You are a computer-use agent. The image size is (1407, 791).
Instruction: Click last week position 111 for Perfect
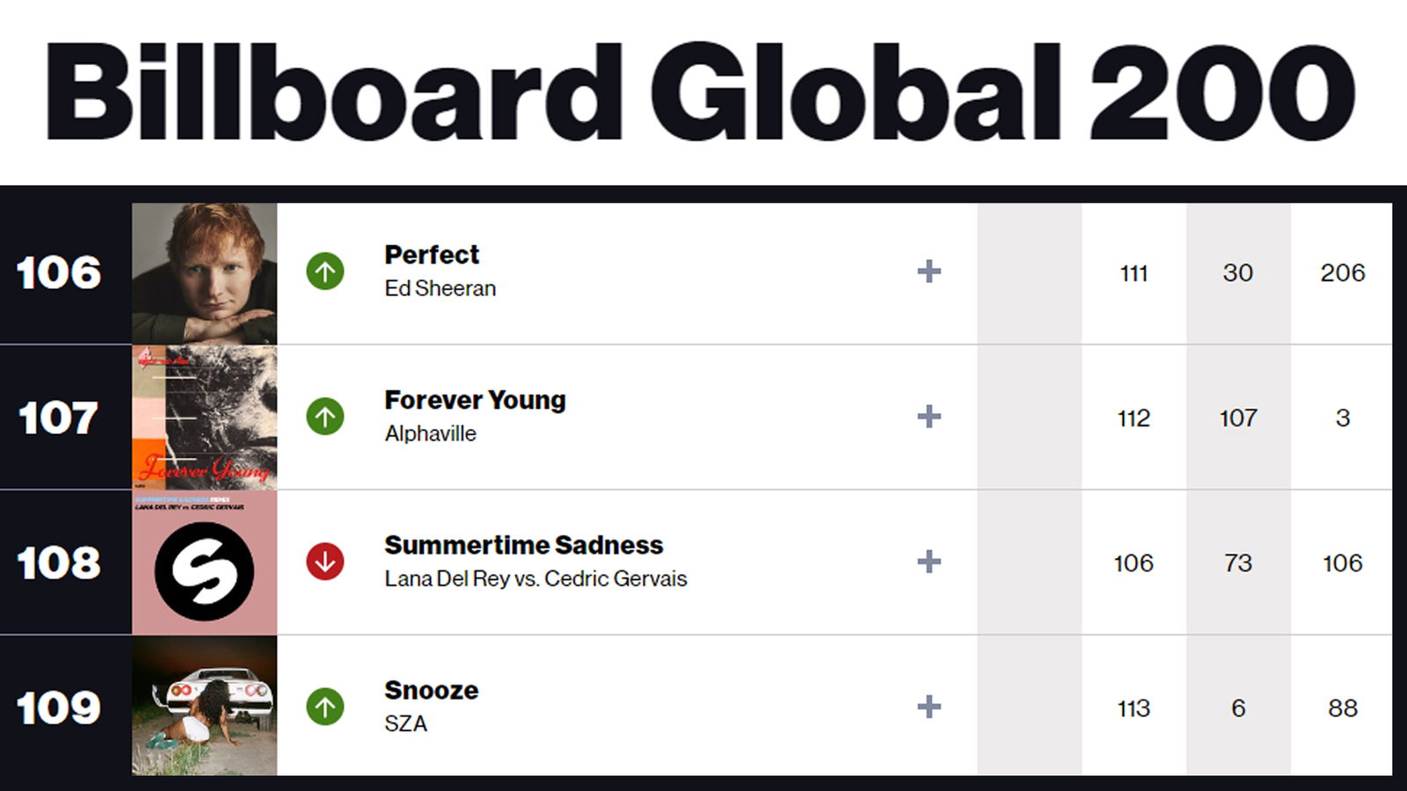point(1134,273)
